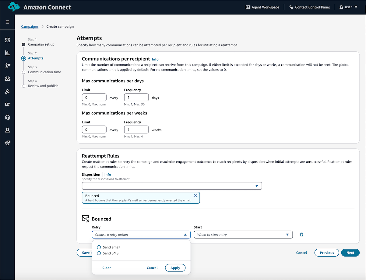Image resolution: width=366 pixels, height=280 pixels.
Task: Focus the per days Limit field
Action: point(94,98)
